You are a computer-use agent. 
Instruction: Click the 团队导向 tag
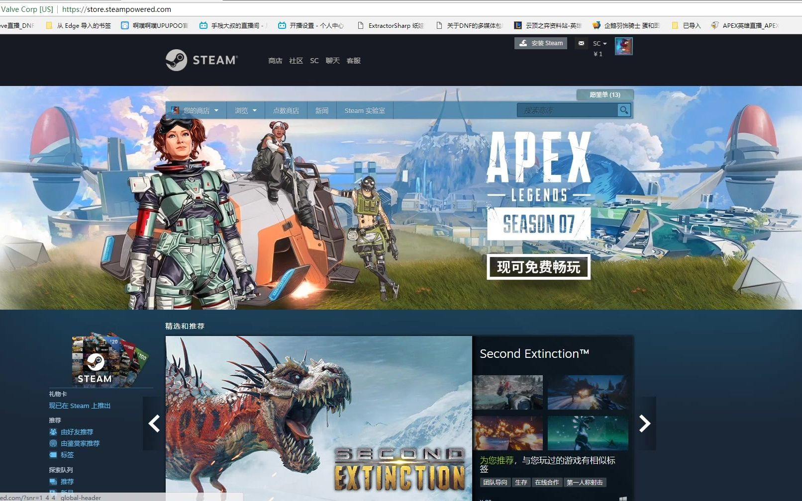click(x=495, y=482)
